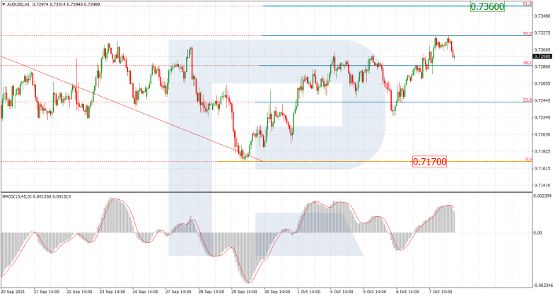
Task: Click time axis label 6 Oct 14:00
Action: (x=407, y=292)
